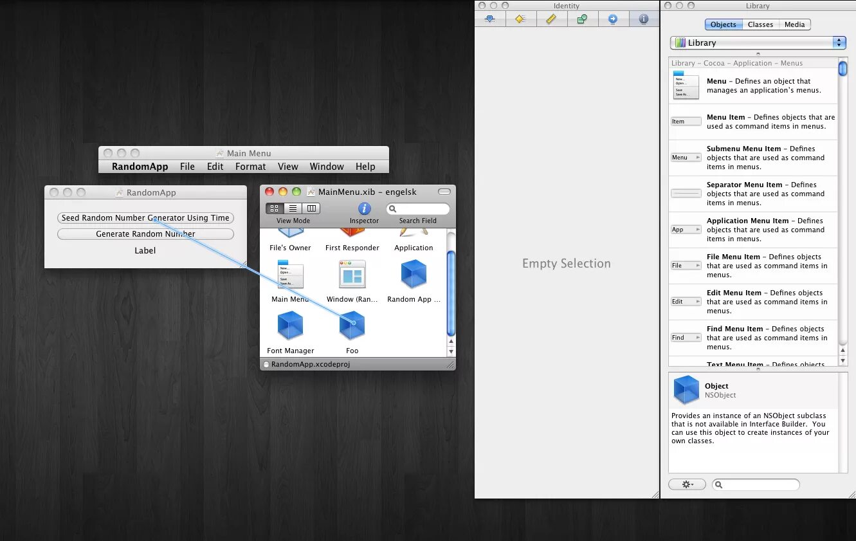Click the NSObject cube in library detail
This screenshot has width=856, height=541.
[x=686, y=390]
